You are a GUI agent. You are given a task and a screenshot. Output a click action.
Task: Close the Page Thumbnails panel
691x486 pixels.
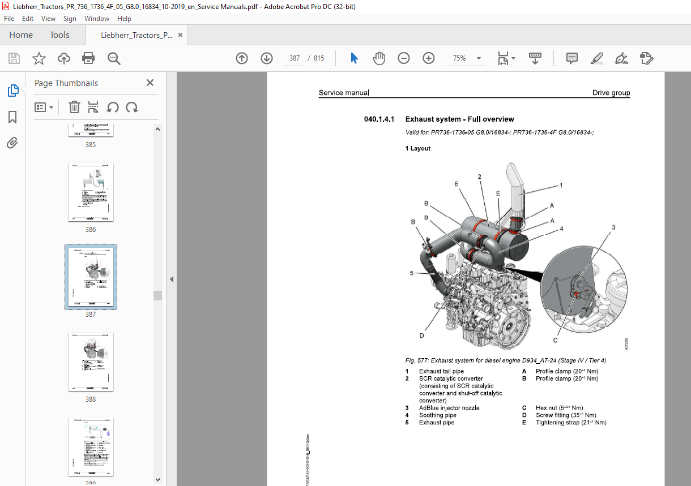[150, 83]
